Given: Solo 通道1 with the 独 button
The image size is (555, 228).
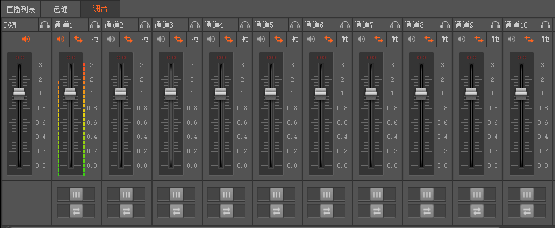Looking at the screenshot, I should (94, 39).
